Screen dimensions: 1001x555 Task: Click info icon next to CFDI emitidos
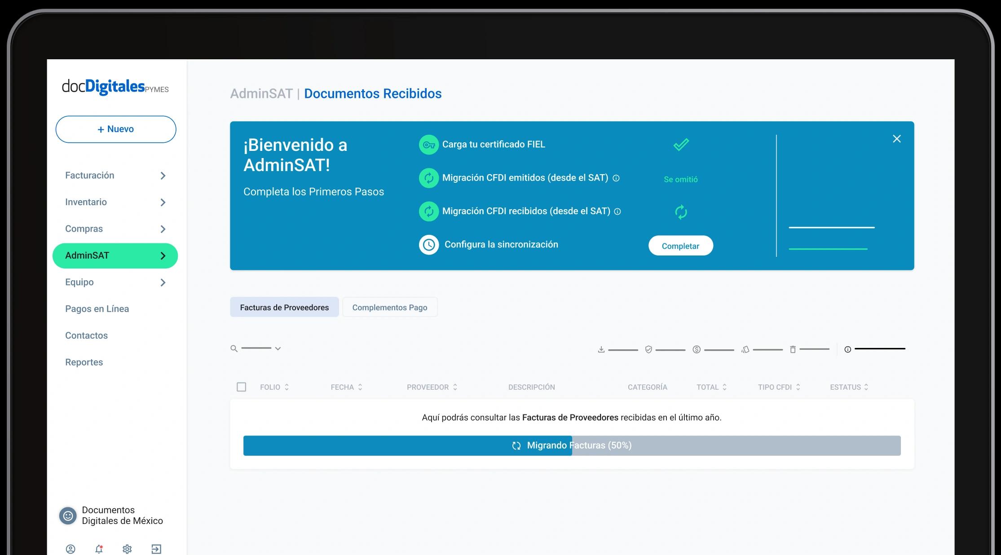pyautogui.click(x=616, y=178)
